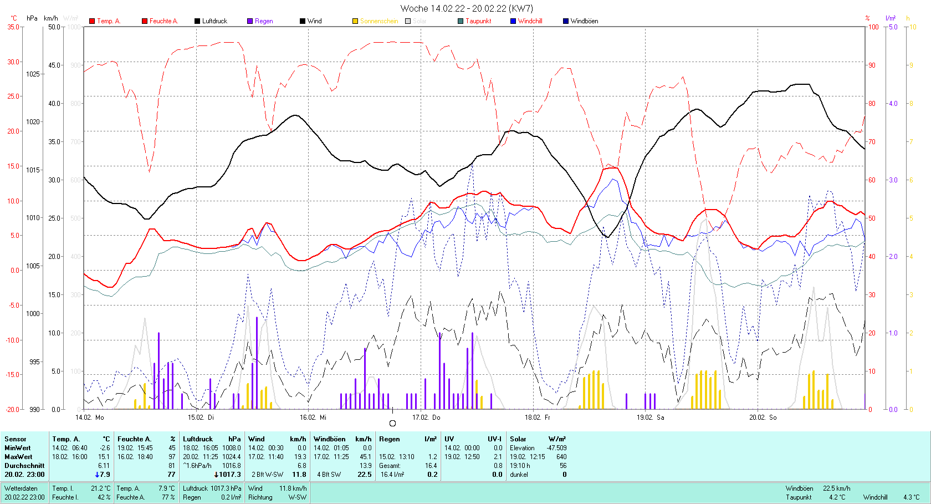
Task: Select the Regen legend label
Action: 264,21
